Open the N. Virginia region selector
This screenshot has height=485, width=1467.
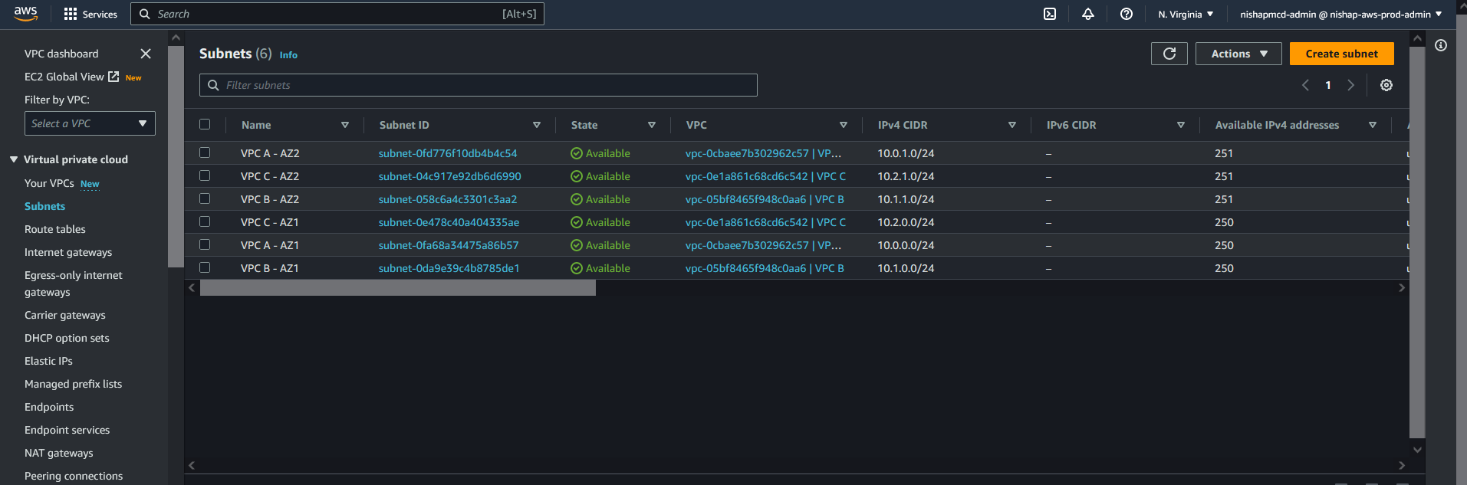(1185, 14)
